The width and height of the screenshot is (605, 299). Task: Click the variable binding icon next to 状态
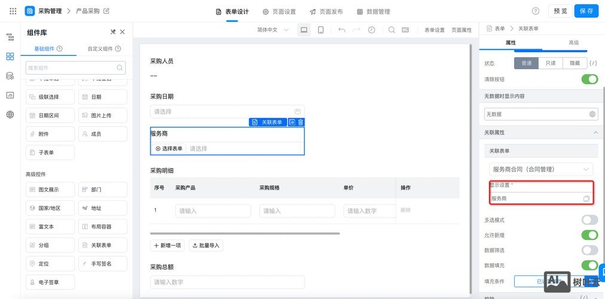pos(594,63)
